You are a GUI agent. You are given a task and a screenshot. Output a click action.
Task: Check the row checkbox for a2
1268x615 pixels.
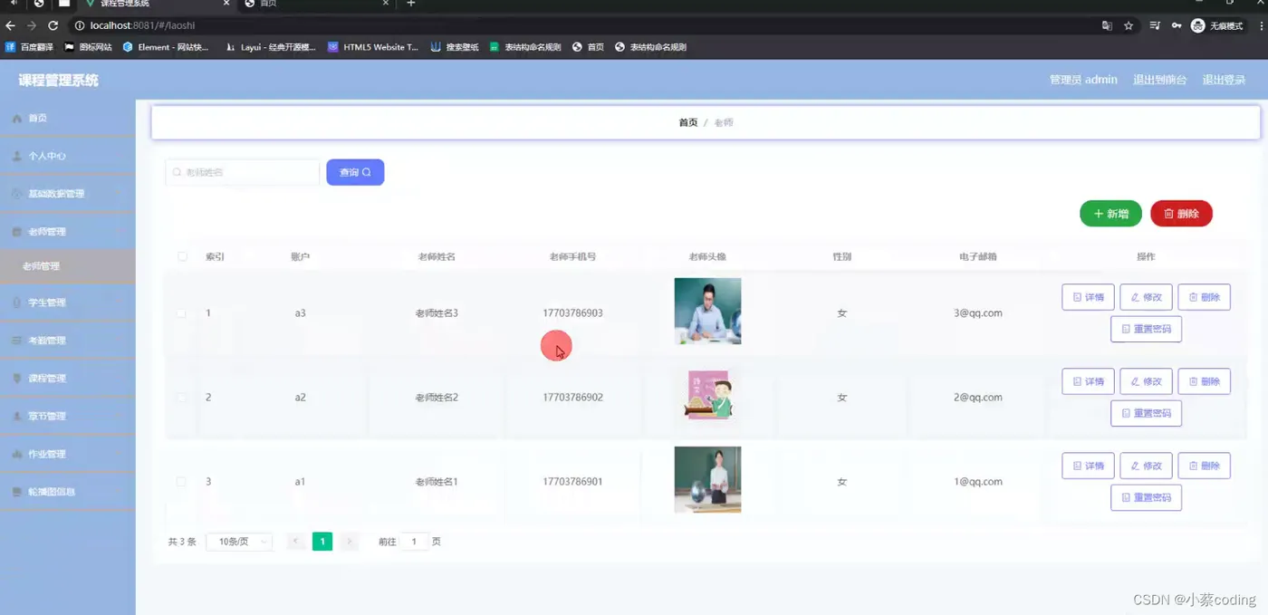pyautogui.click(x=181, y=398)
